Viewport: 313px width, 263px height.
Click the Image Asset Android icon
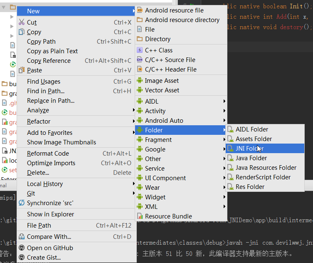140,81
